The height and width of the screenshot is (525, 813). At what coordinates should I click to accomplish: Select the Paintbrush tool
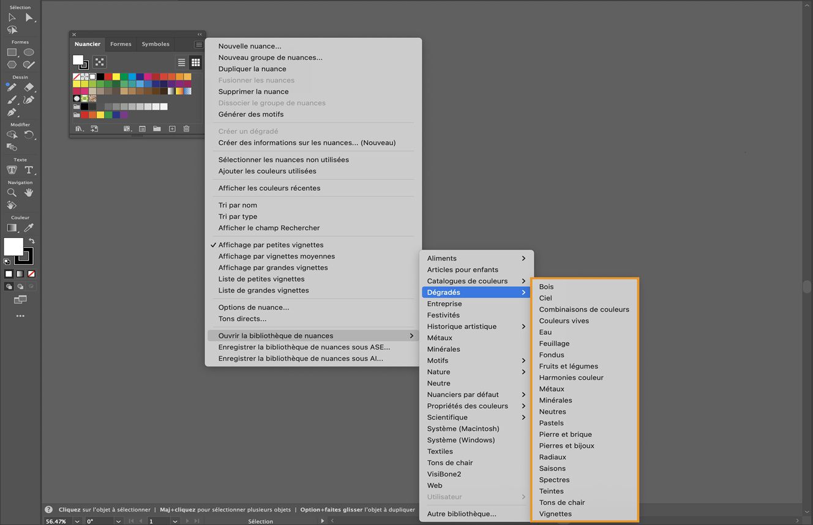(x=12, y=100)
